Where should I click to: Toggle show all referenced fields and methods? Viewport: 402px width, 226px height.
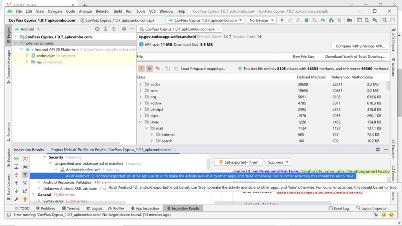tap(157, 69)
